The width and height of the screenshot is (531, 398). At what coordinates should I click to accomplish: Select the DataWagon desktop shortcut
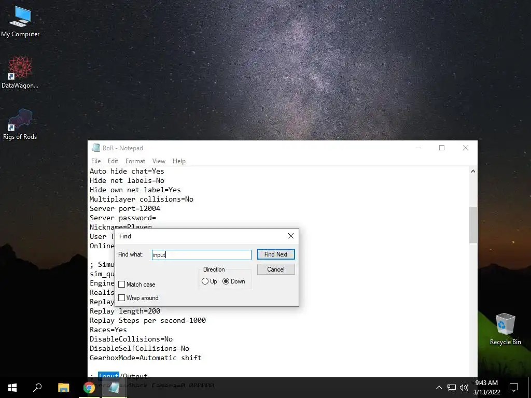pos(20,73)
